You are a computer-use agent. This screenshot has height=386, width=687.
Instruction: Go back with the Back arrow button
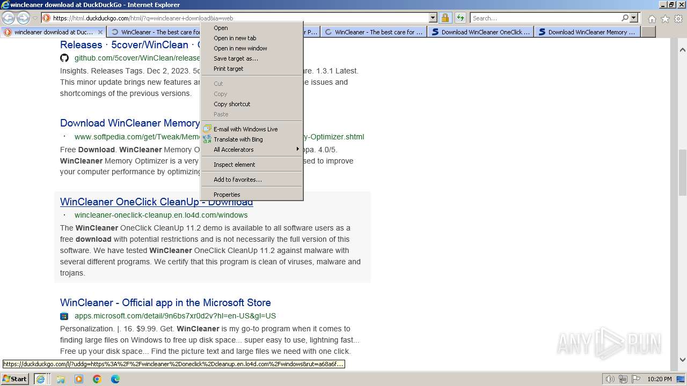pyautogui.click(x=8, y=18)
